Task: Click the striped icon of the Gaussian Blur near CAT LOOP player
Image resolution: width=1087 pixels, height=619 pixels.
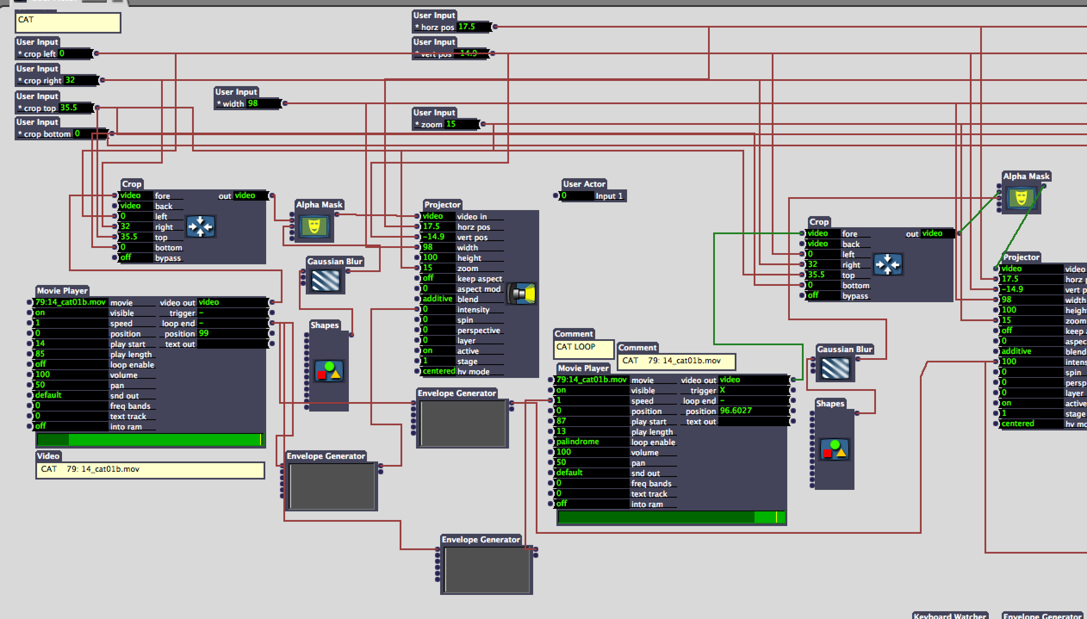Action: point(835,368)
